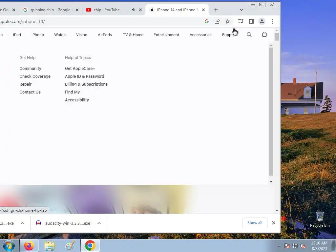Open the Windows Start menu orb
This screenshot has height=252, width=336.
point(9,245)
